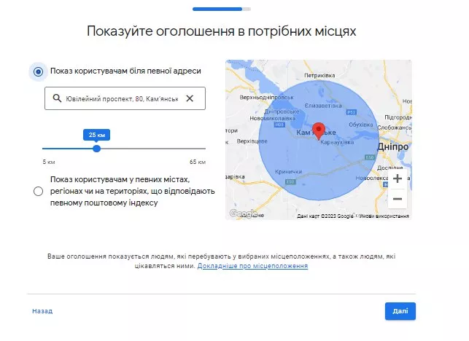
Task: Click the progress bar at the top
Action: (x=222, y=9)
